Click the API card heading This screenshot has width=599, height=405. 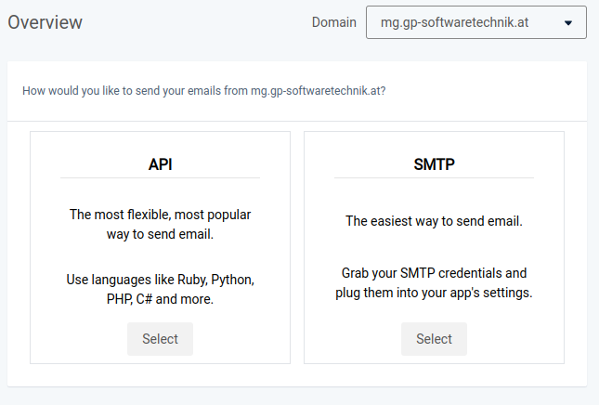(x=160, y=164)
